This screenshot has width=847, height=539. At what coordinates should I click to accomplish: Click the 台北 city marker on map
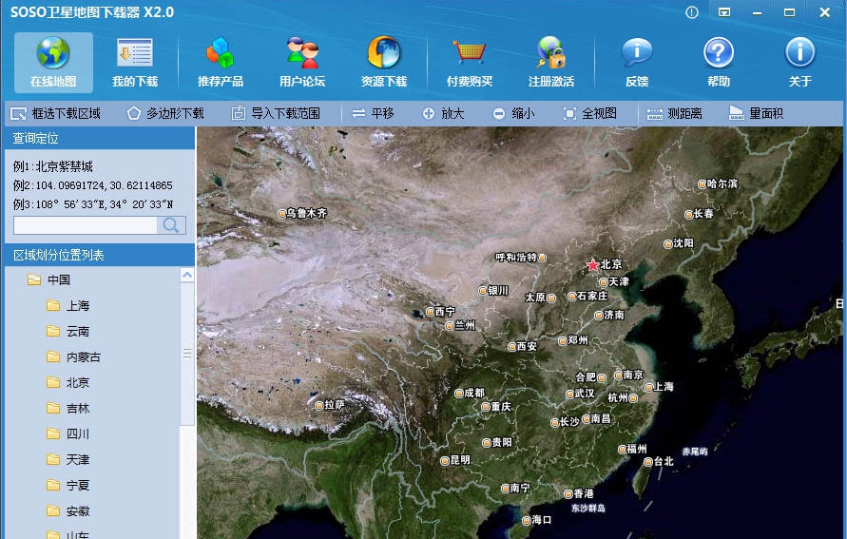[x=648, y=462]
